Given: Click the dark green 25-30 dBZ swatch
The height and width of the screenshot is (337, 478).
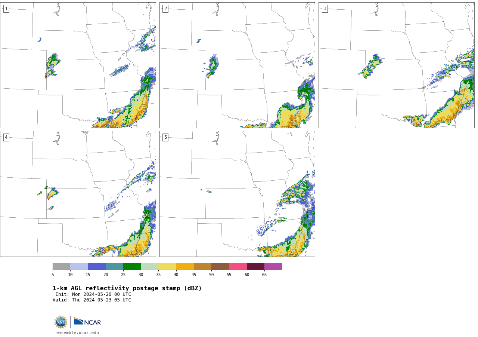Looking at the screenshot, I should [x=132, y=267].
